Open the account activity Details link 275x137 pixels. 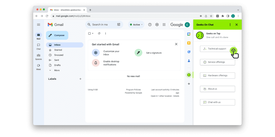pos(176,96)
